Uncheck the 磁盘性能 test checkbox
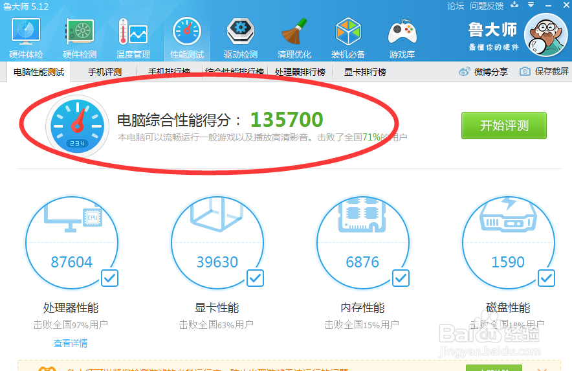 click(546, 278)
